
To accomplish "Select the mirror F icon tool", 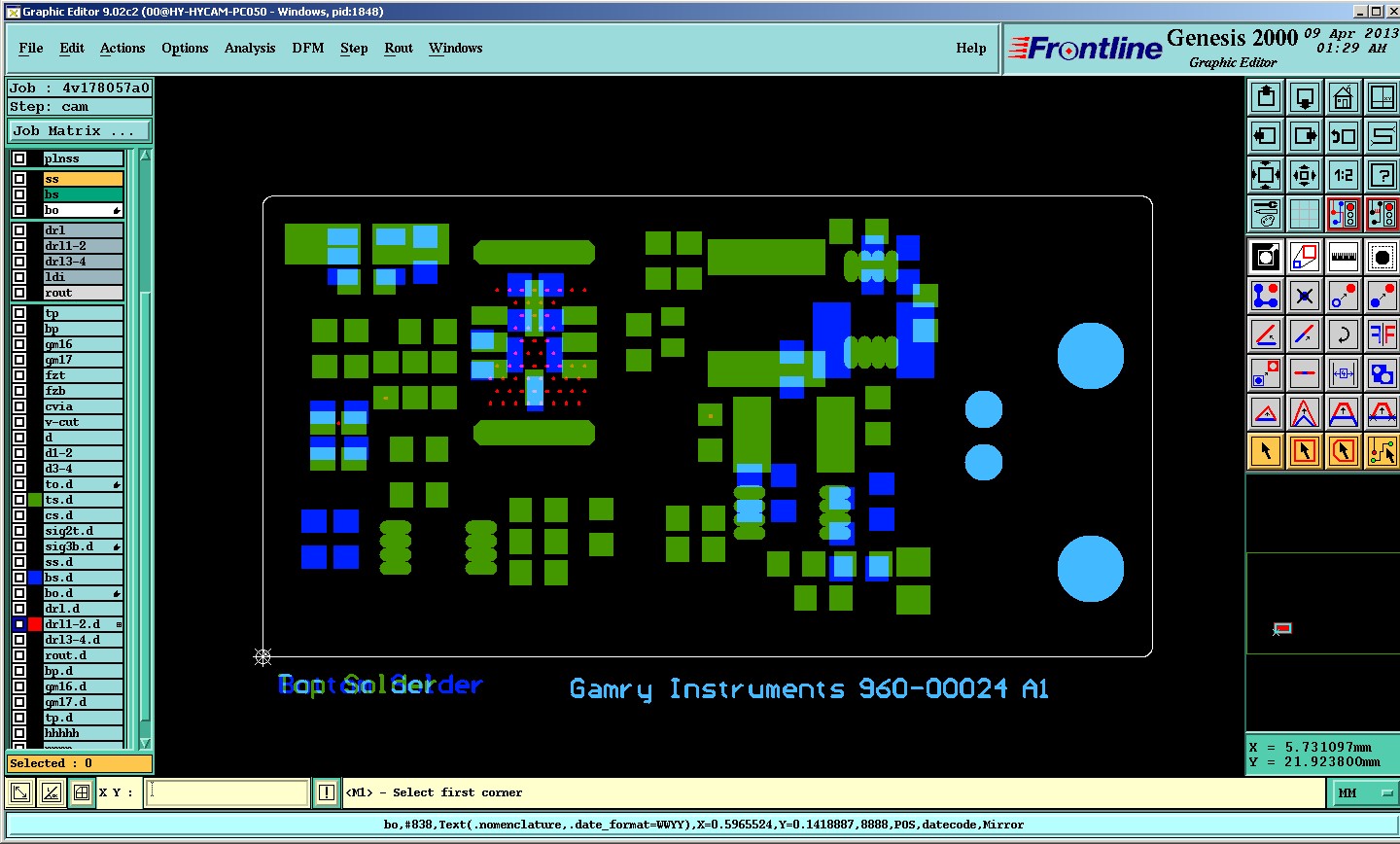I will 1382,334.
